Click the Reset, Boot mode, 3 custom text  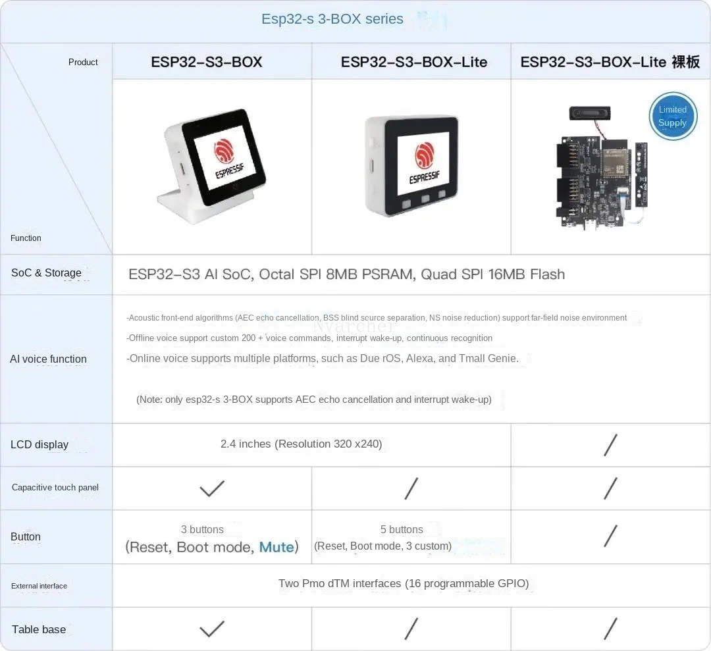click(x=382, y=546)
